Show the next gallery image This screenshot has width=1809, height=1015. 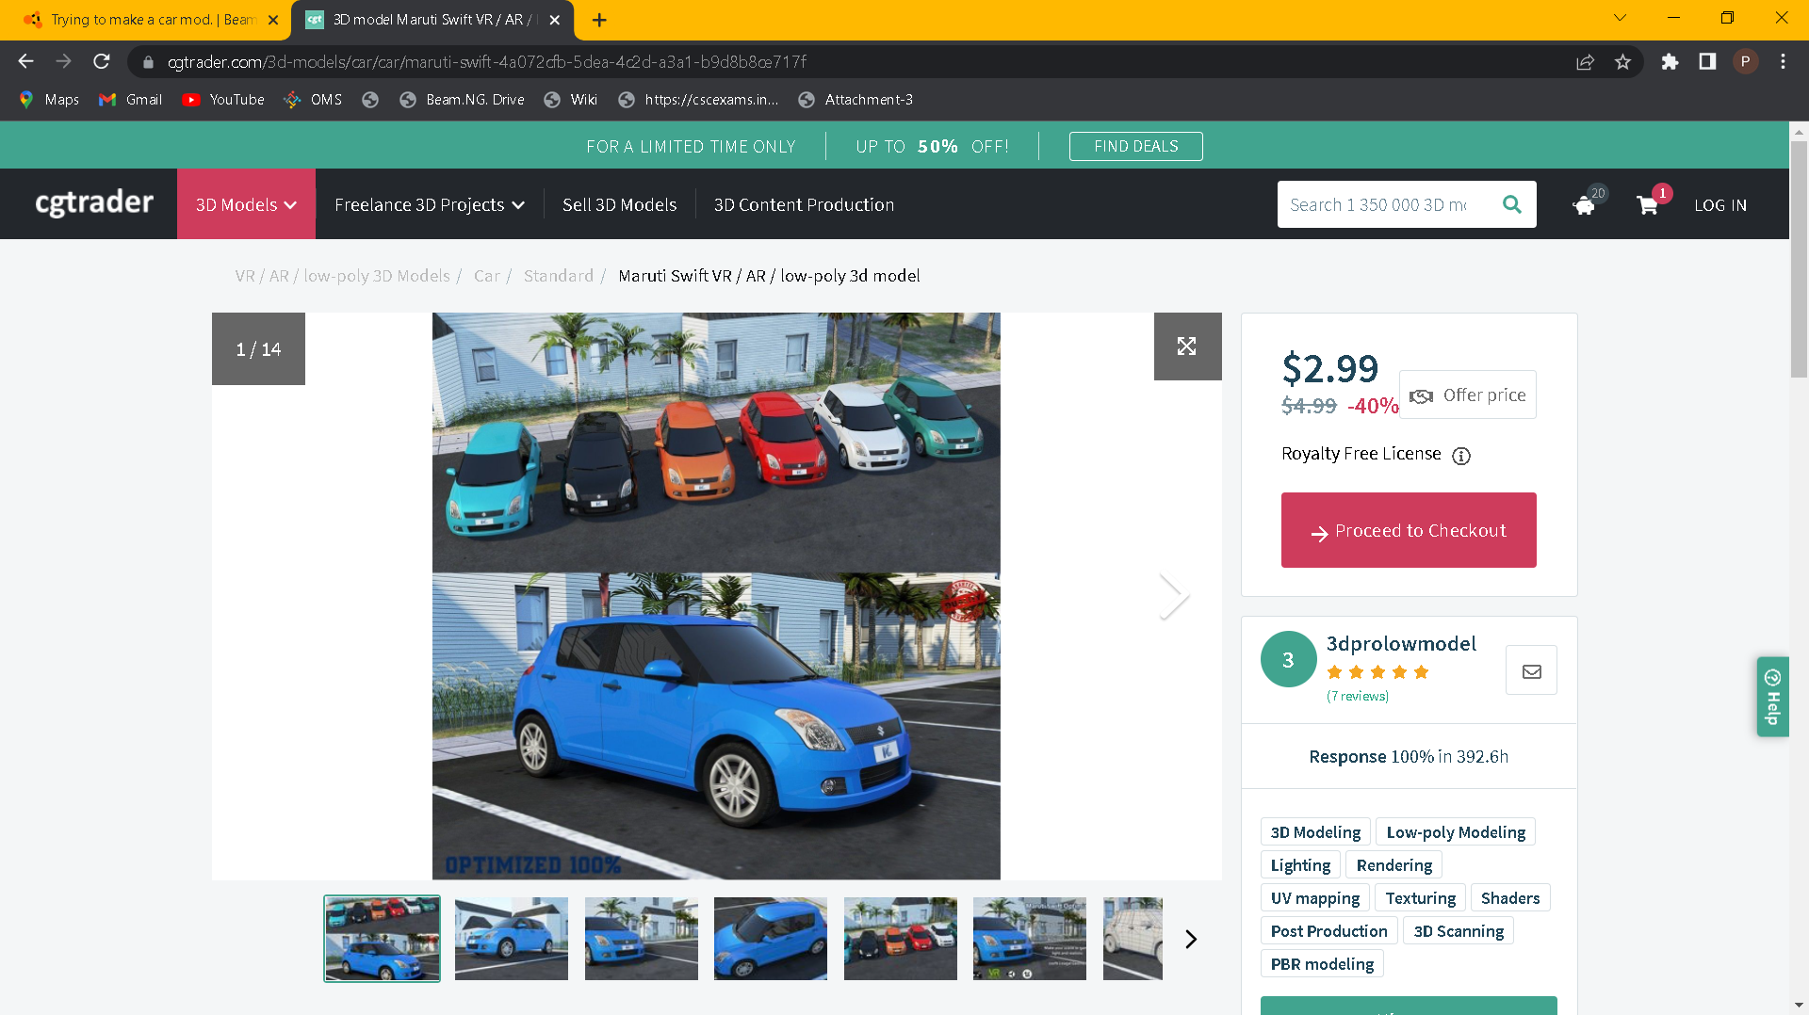[x=1173, y=597]
